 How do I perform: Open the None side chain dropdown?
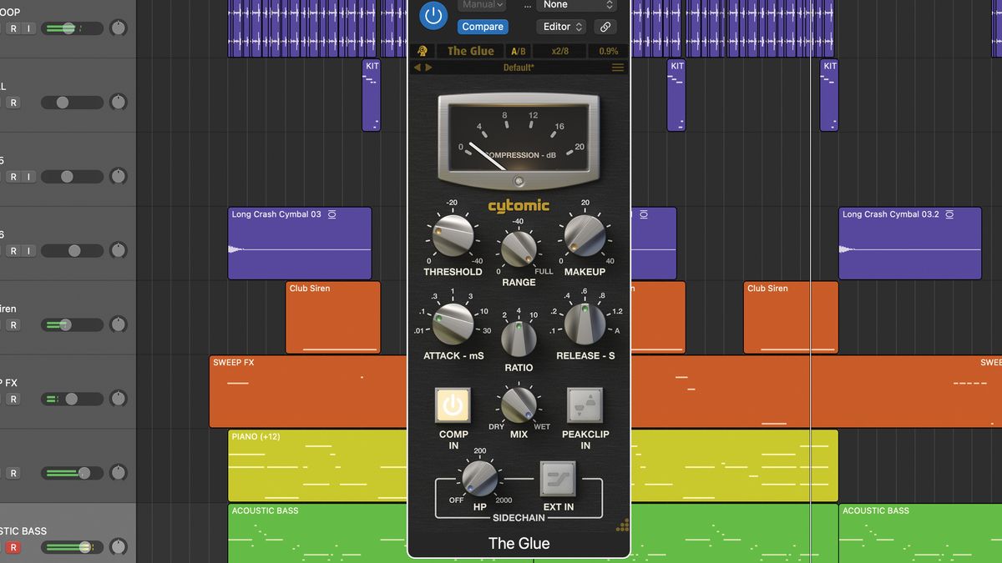tap(576, 5)
